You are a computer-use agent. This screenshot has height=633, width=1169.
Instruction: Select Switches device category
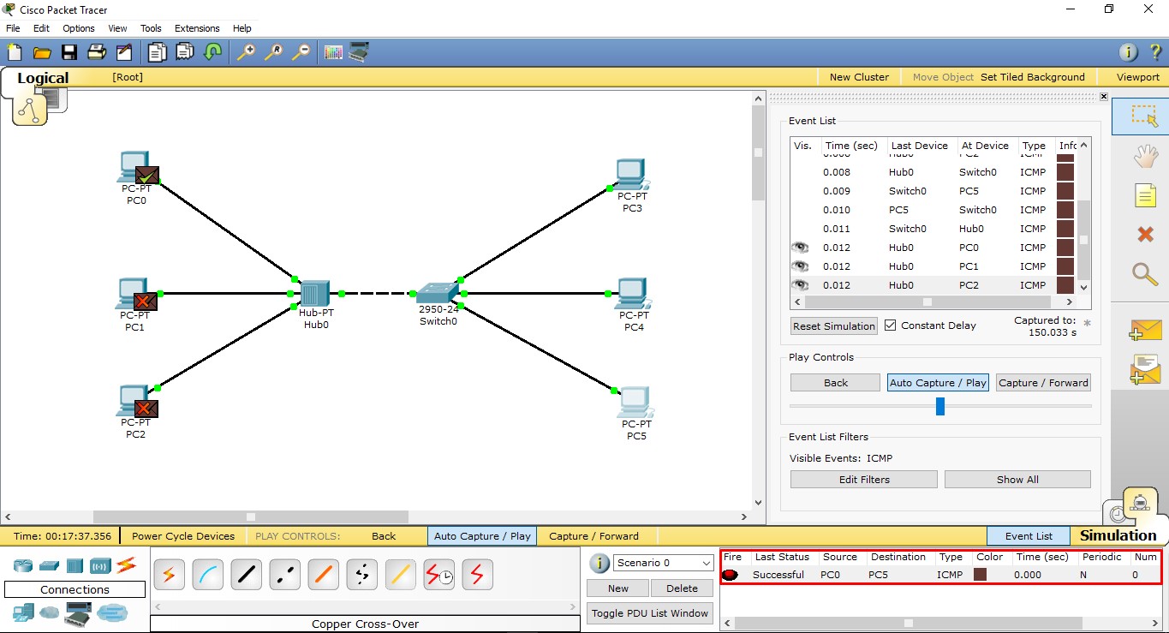(x=49, y=565)
